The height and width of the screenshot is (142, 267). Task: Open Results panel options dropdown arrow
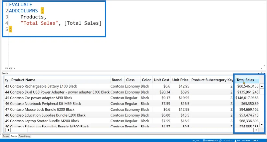[x=259, y=73]
